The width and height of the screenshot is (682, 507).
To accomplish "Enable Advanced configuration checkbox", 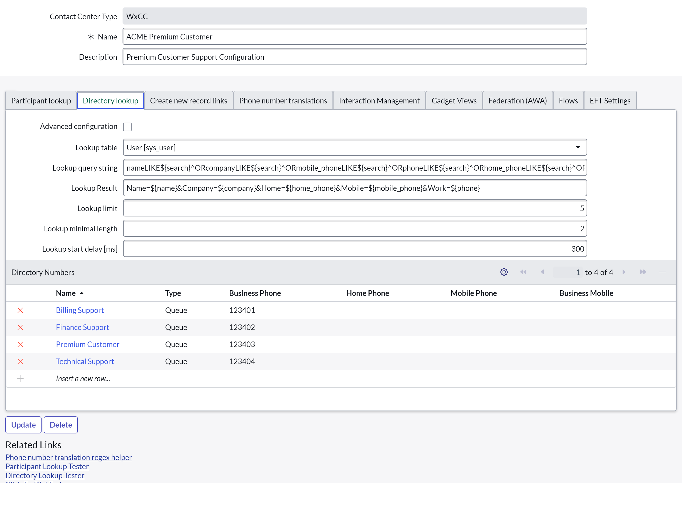I will 127,127.
